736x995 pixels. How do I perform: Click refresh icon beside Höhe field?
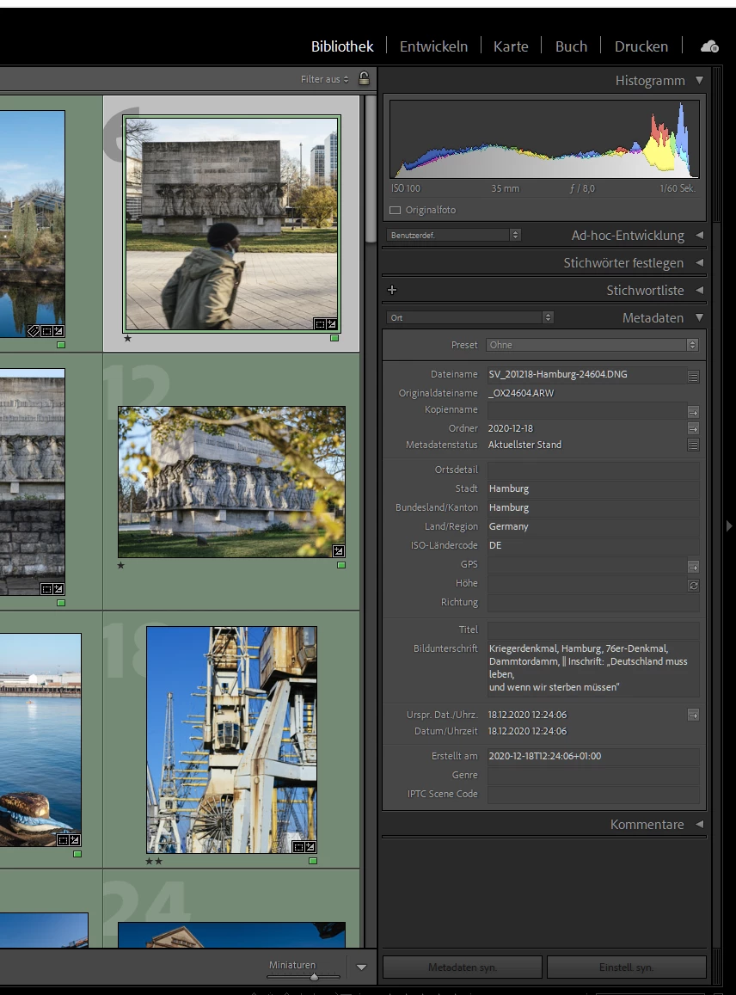pos(693,585)
